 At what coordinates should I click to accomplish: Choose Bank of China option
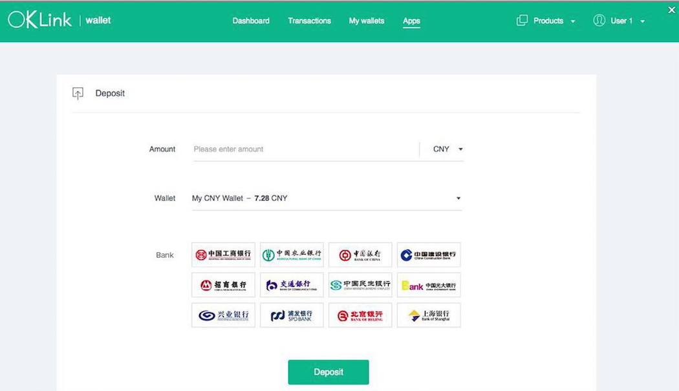tap(360, 255)
